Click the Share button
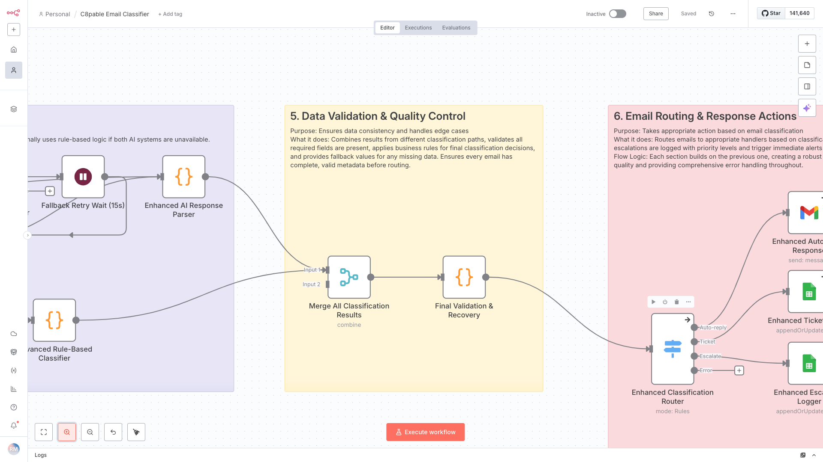823x462 pixels. tap(656, 14)
